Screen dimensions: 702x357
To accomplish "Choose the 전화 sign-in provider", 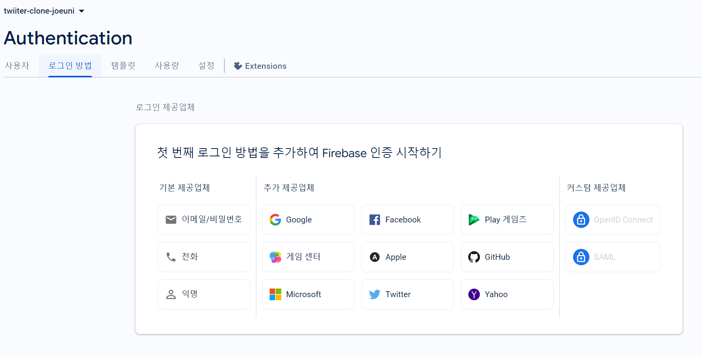I will 204,257.
